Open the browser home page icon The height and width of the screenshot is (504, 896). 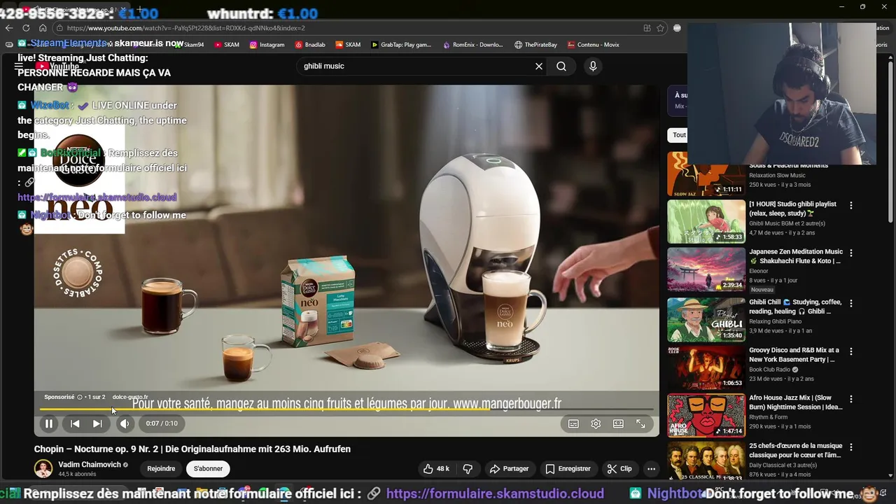pyautogui.click(x=43, y=28)
